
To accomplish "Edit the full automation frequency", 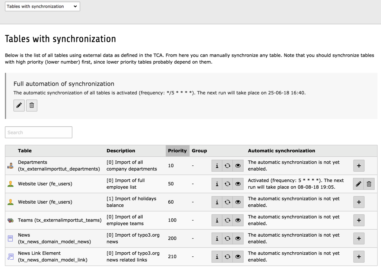I will [x=19, y=105].
